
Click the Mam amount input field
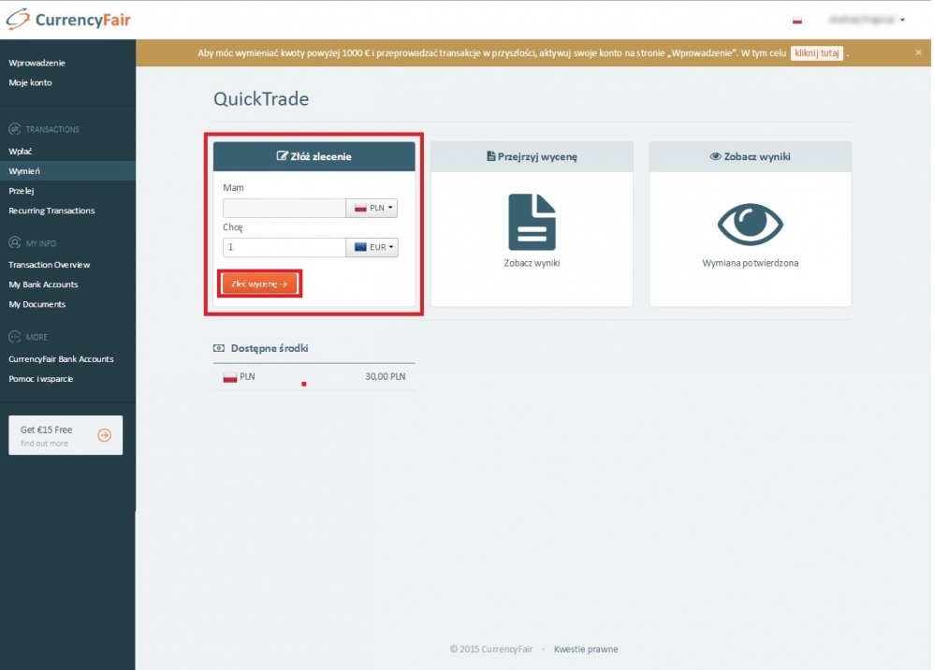tap(285, 208)
